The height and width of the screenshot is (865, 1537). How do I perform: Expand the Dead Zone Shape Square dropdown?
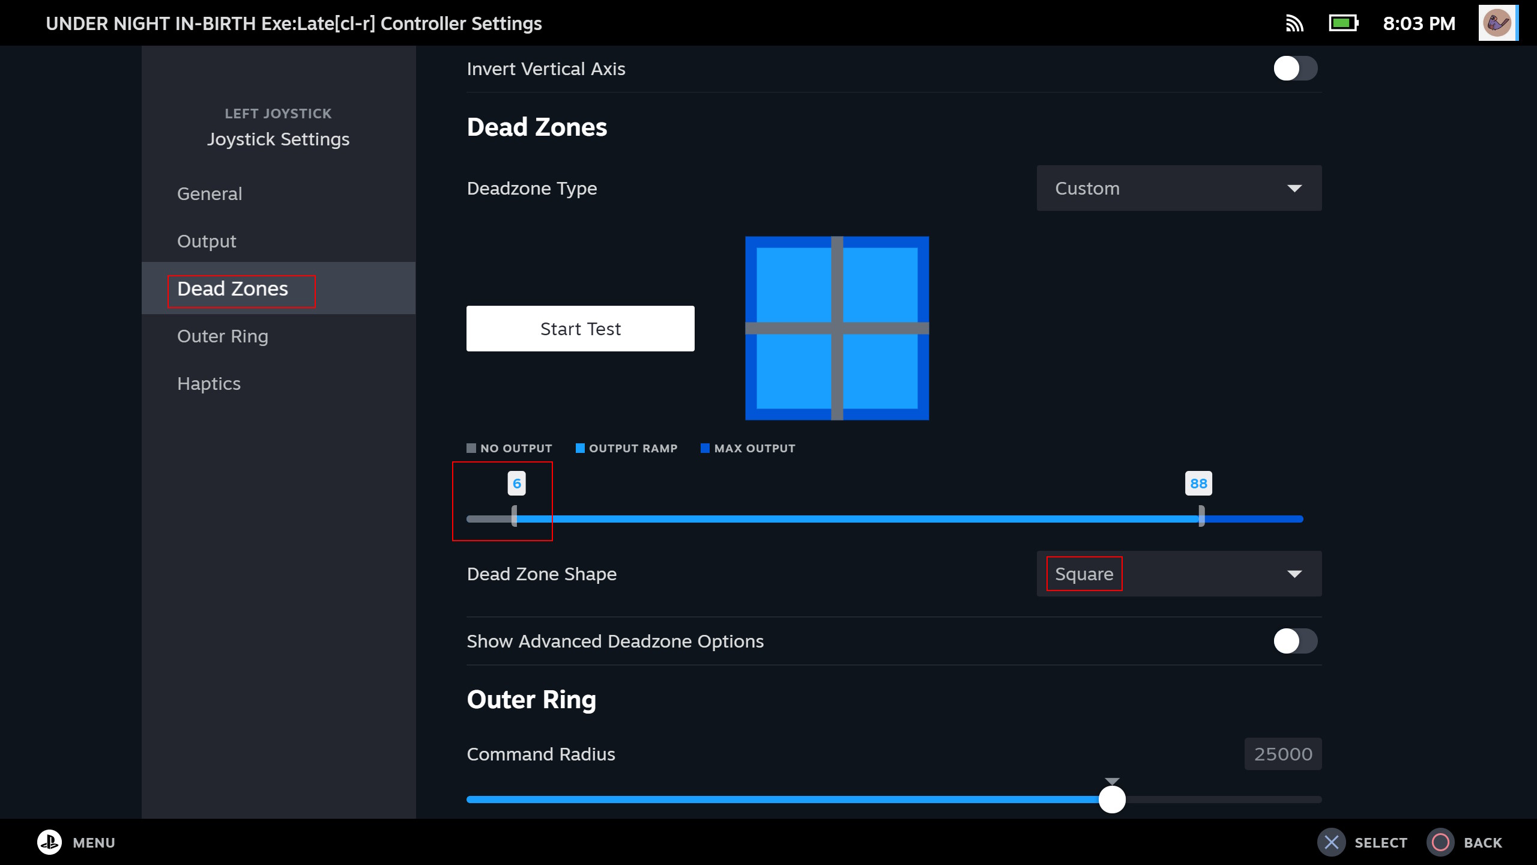click(1179, 574)
